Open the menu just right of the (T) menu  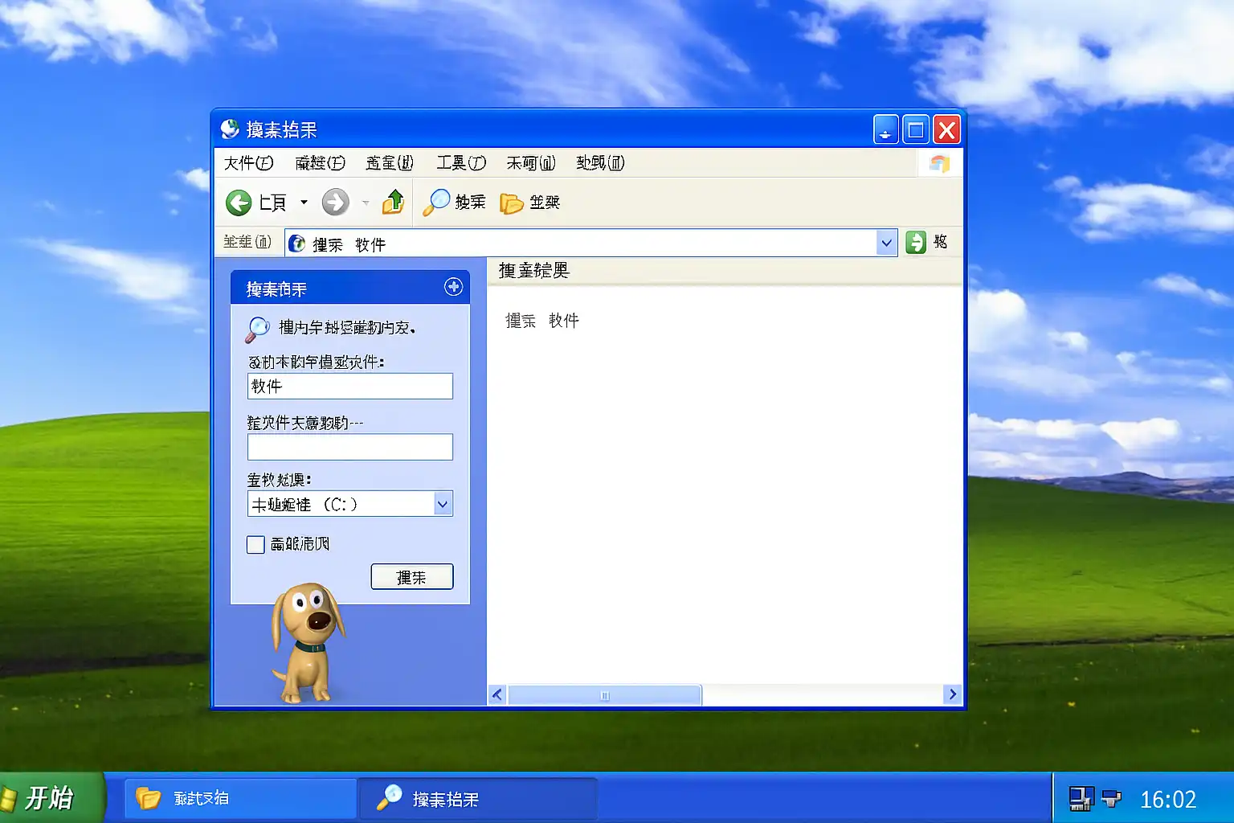point(531,163)
